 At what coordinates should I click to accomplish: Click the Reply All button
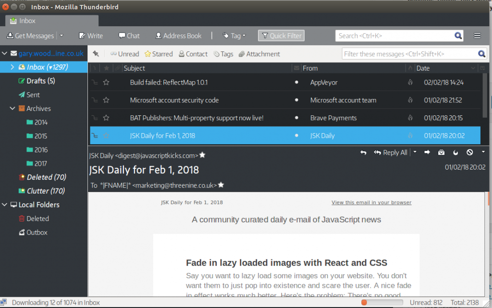click(390, 153)
